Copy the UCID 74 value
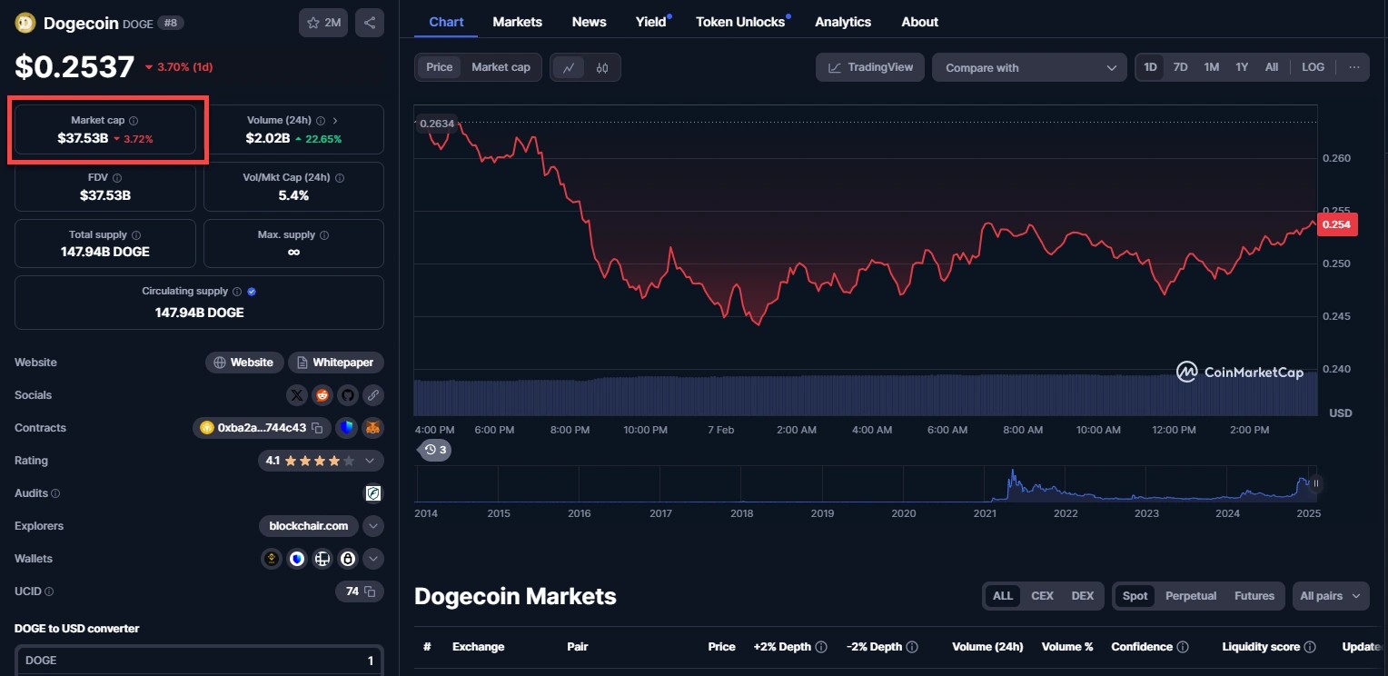The height and width of the screenshot is (676, 1388). pyautogui.click(x=370, y=591)
